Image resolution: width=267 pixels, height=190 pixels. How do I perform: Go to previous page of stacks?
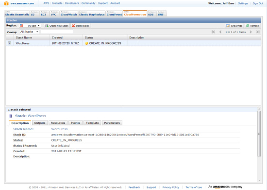(x=220, y=32)
